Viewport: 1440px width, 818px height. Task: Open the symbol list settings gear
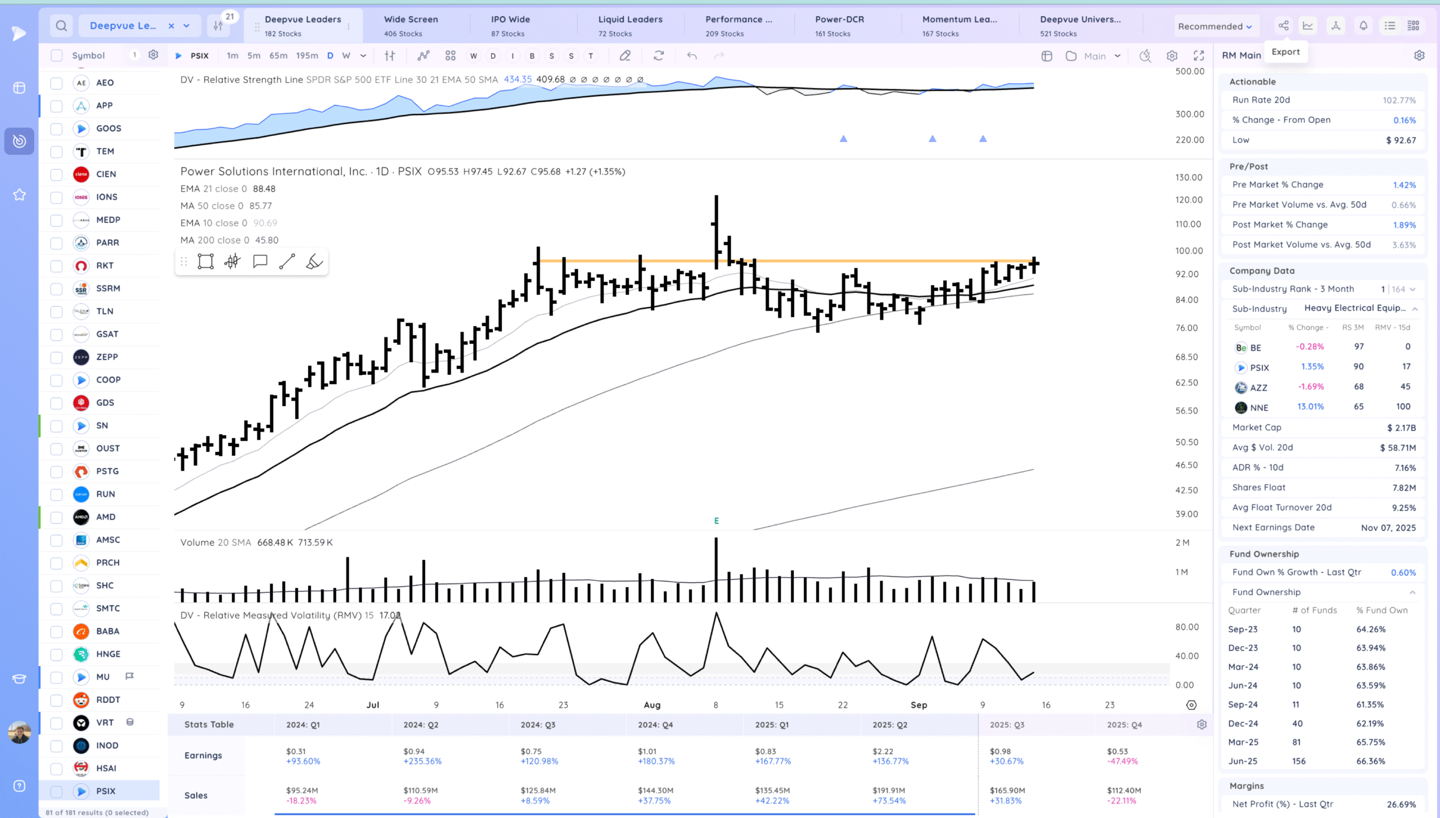click(153, 55)
